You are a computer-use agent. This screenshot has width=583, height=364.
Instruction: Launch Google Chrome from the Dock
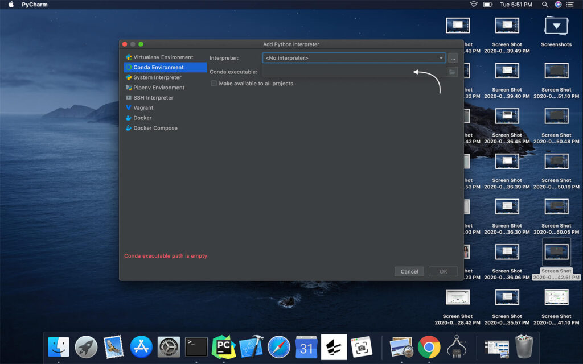click(x=429, y=348)
